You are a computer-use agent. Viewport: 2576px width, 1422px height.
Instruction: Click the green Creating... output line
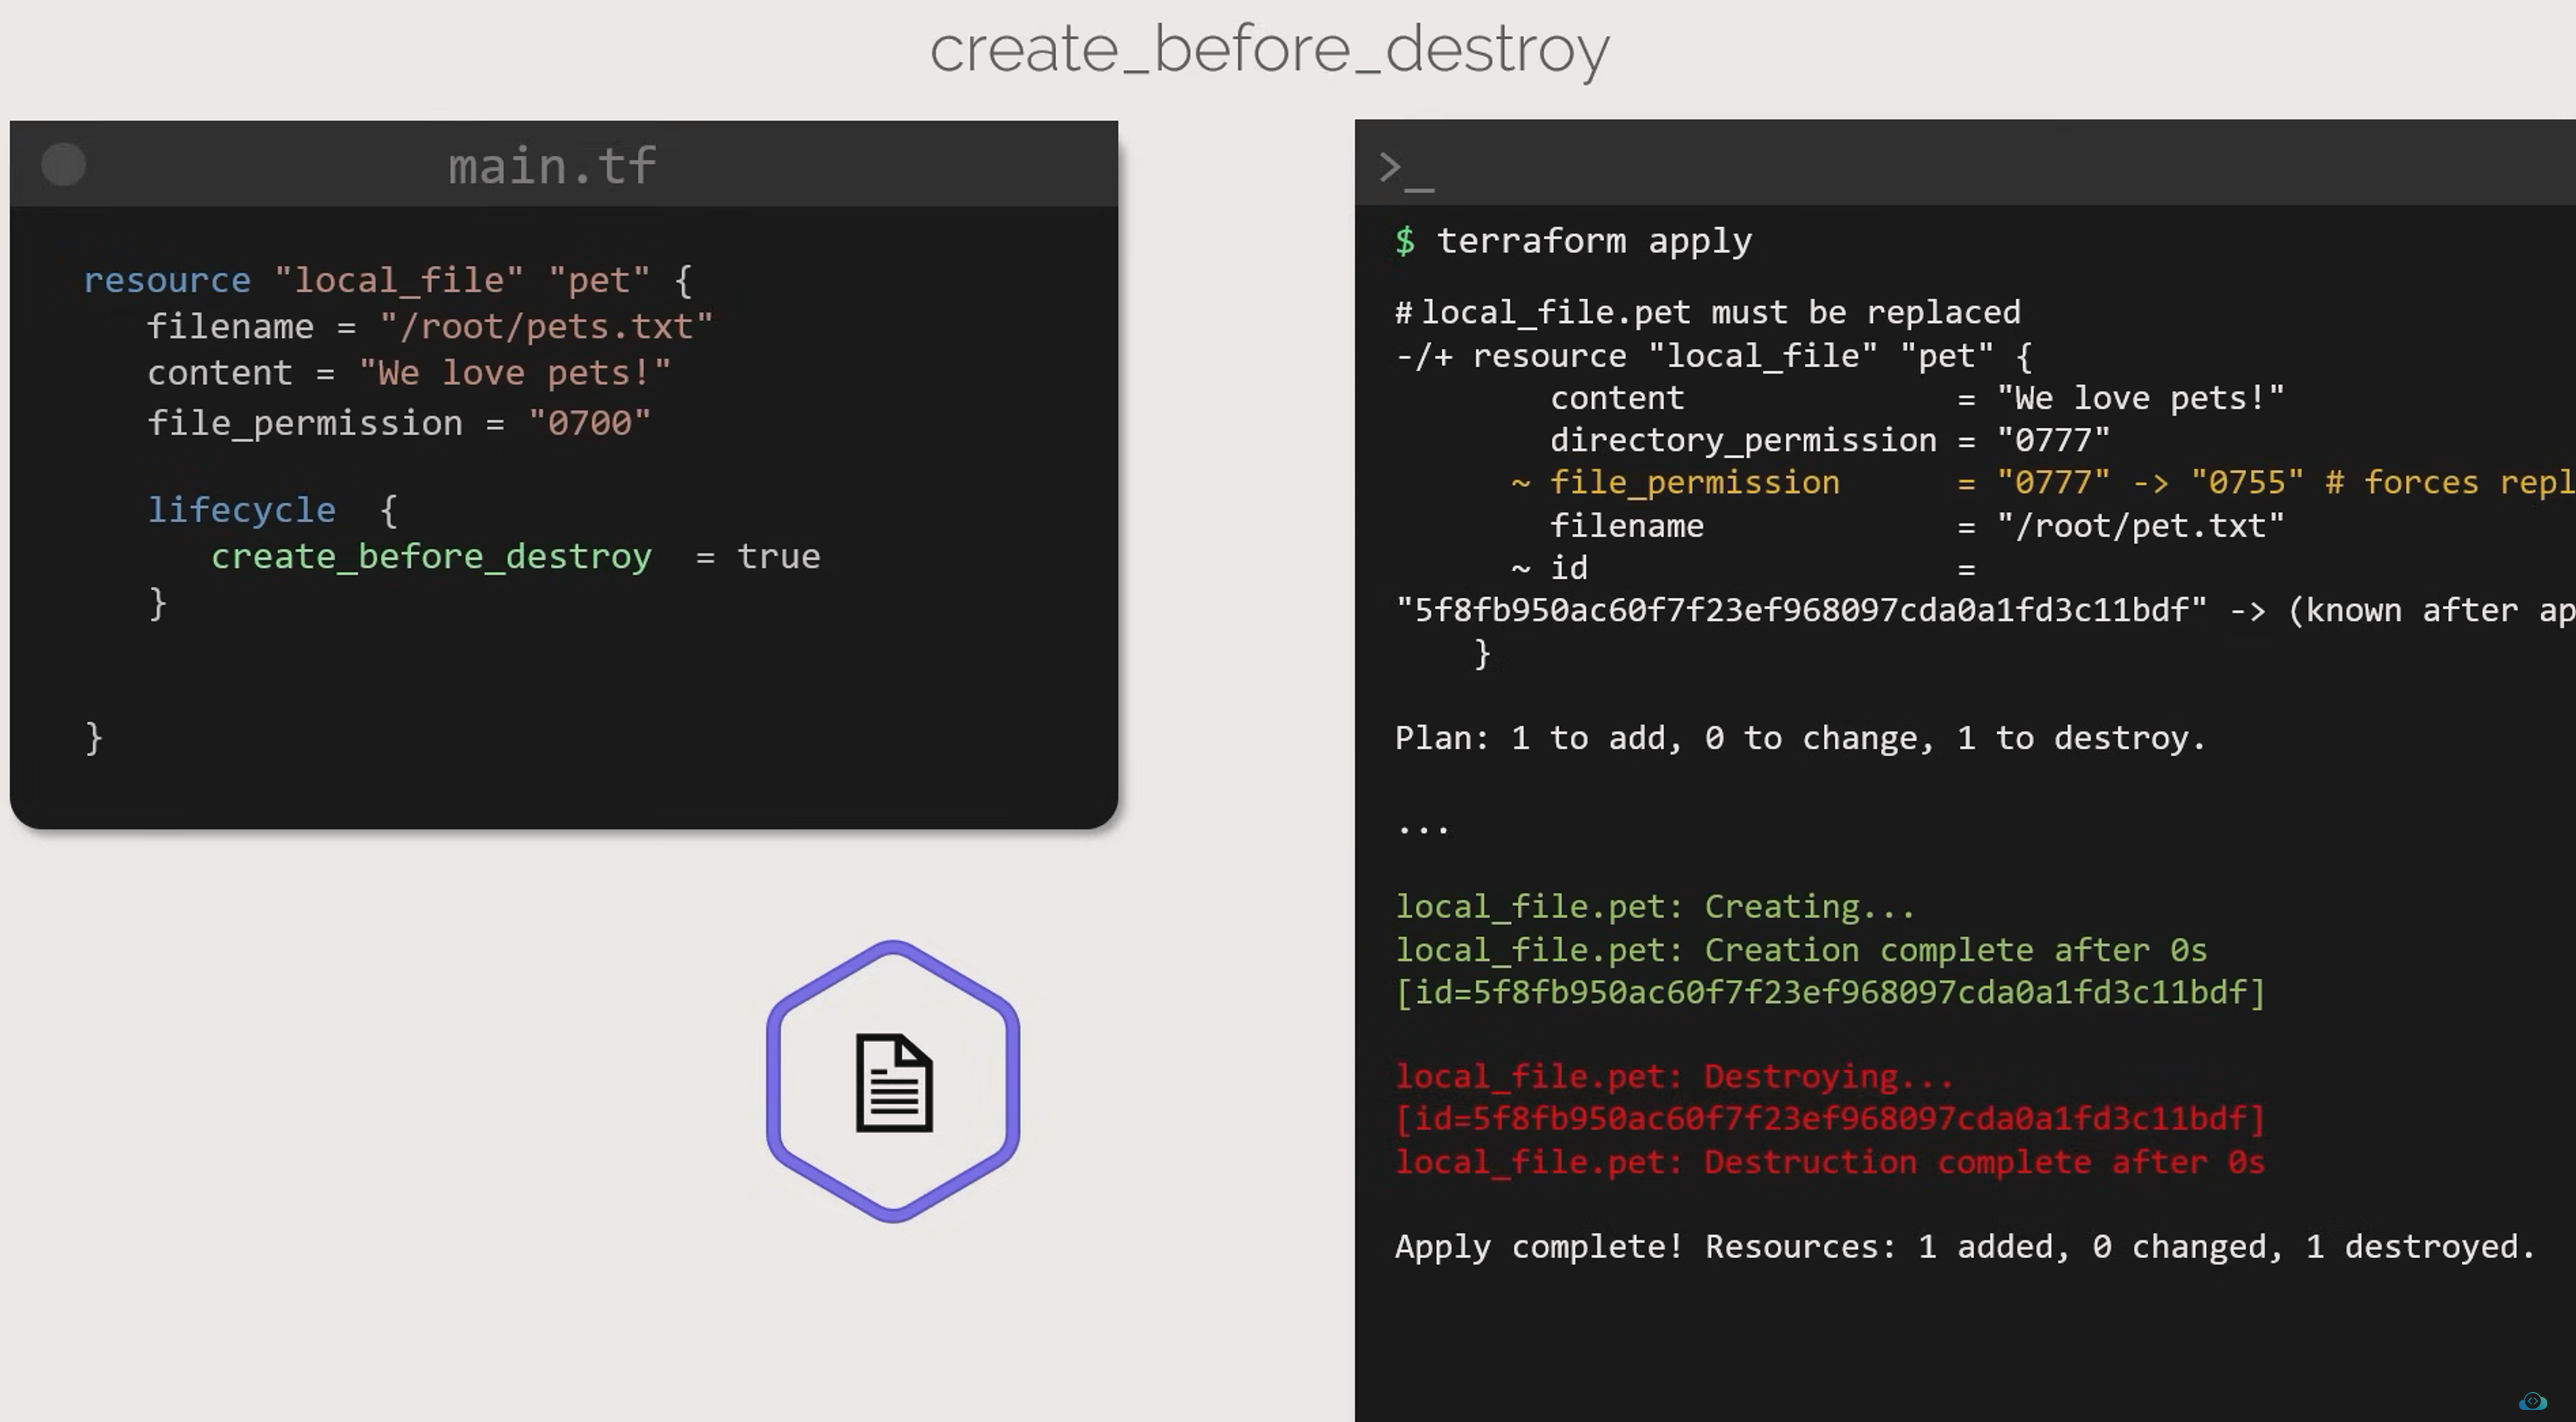click(1654, 907)
